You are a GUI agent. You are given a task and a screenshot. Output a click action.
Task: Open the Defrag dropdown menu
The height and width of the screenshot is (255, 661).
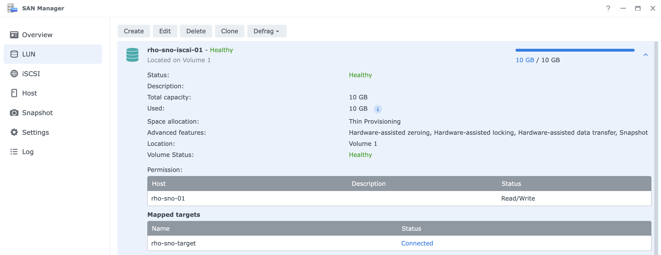coord(266,31)
